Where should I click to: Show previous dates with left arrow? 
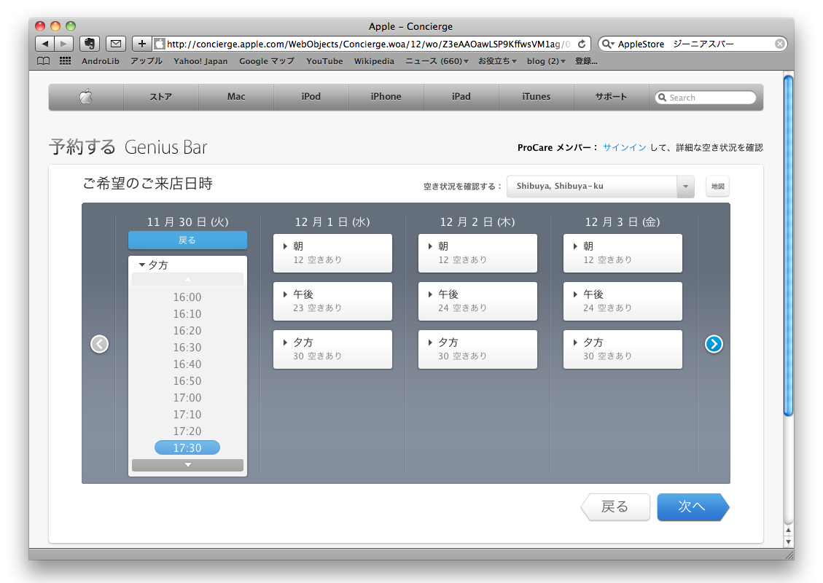point(99,344)
